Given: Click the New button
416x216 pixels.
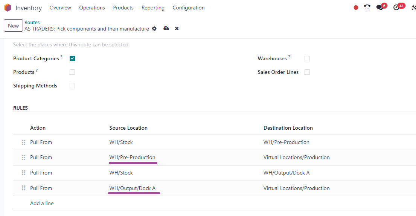Looking at the screenshot, I should click(x=13, y=26).
